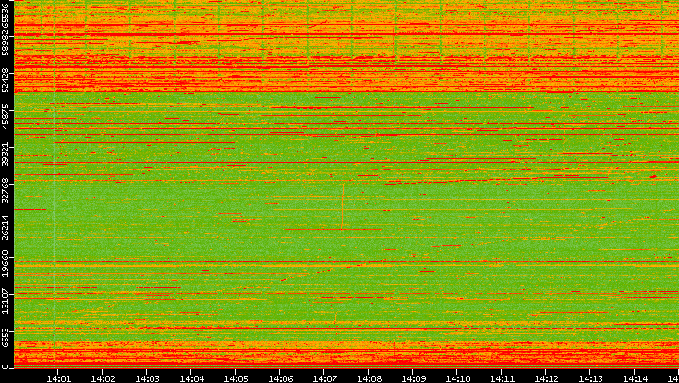
Task: Click the 52428 label on the vertical axis
Action: tap(6, 81)
